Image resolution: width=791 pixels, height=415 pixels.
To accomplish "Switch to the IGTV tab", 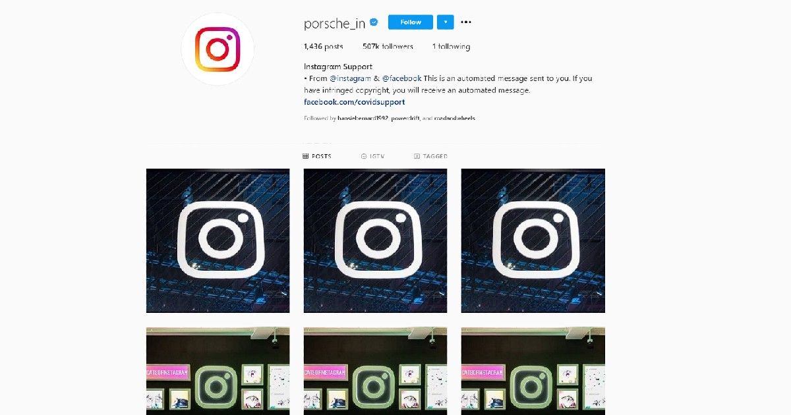I will 373,156.
